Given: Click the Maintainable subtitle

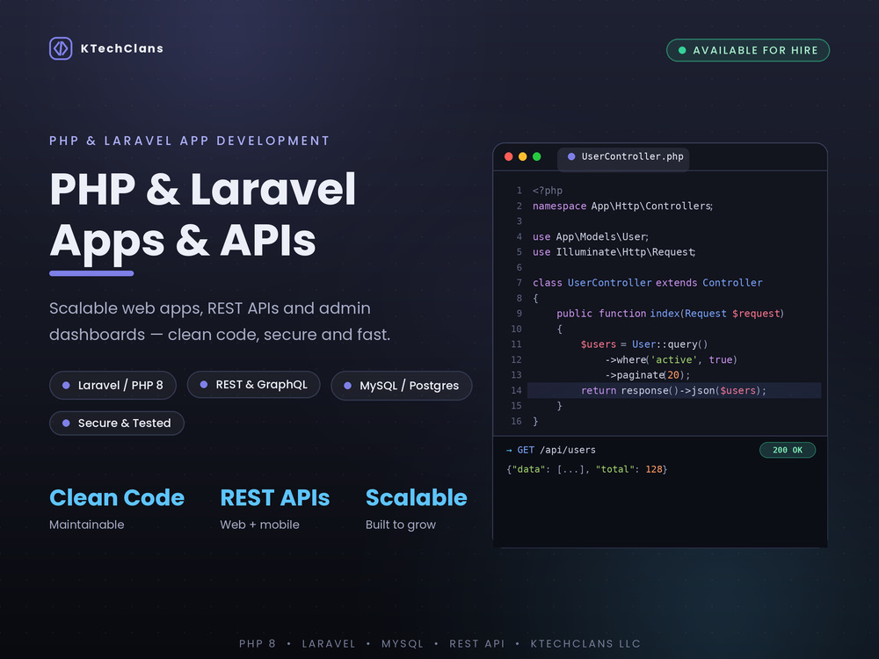Looking at the screenshot, I should coord(87,525).
